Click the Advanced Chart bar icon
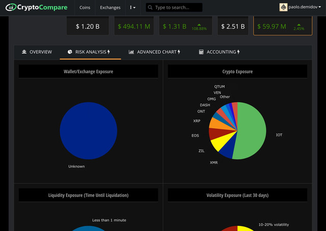This screenshot has width=326, height=231. 131,52
